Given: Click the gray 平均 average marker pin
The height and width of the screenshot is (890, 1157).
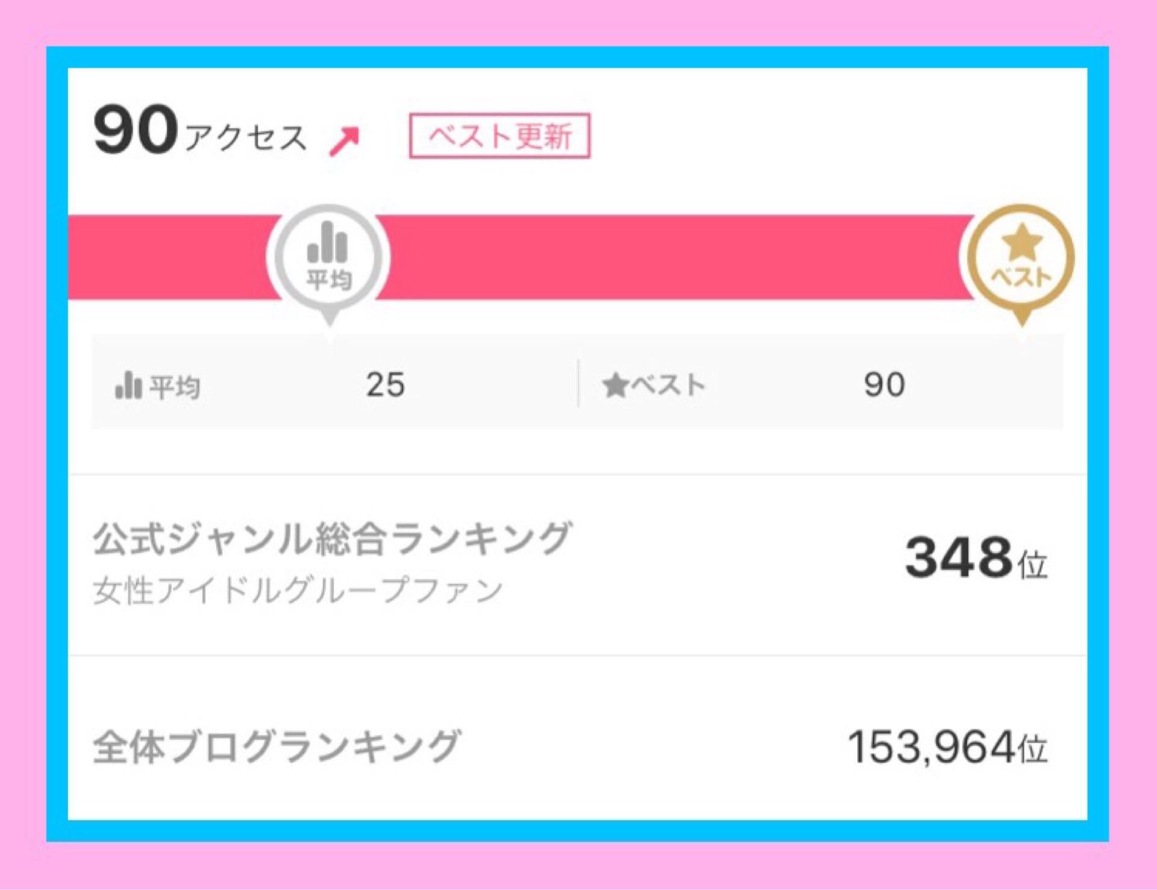Looking at the screenshot, I should pos(328,257).
